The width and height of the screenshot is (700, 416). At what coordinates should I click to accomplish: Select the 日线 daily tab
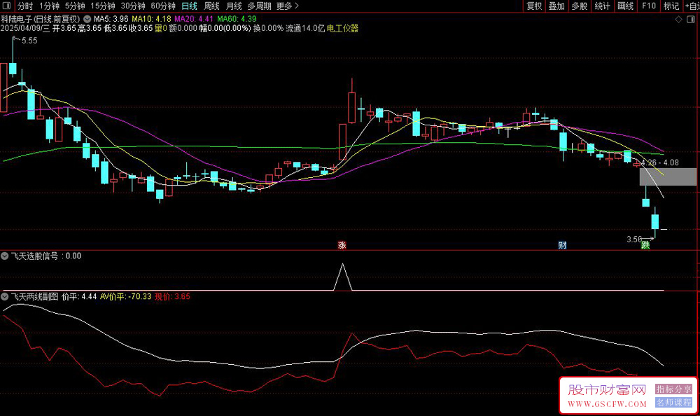[x=189, y=6]
